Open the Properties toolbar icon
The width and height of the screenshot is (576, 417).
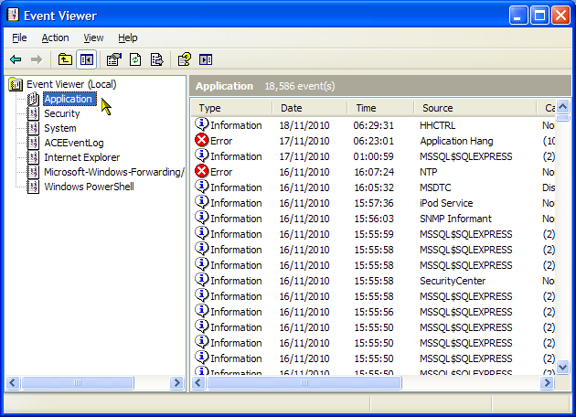click(x=114, y=59)
